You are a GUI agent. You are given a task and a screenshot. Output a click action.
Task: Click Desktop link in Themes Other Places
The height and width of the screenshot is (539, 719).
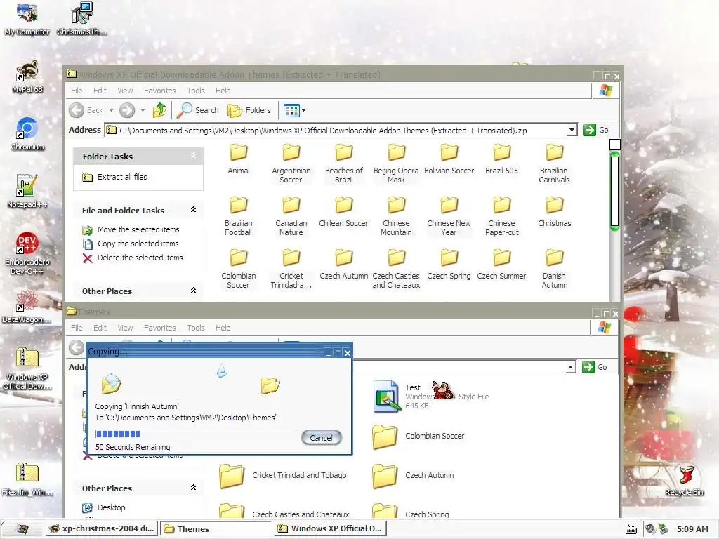pos(112,507)
